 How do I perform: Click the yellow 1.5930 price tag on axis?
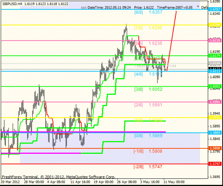(215, 118)
